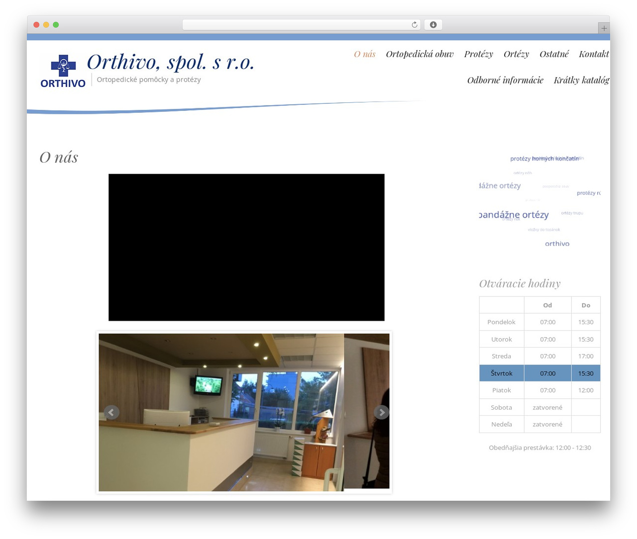Click the 12:00 closing time for Piatok
Image resolution: width=637 pixels, height=539 pixels.
pyautogui.click(x=586, y=390)
